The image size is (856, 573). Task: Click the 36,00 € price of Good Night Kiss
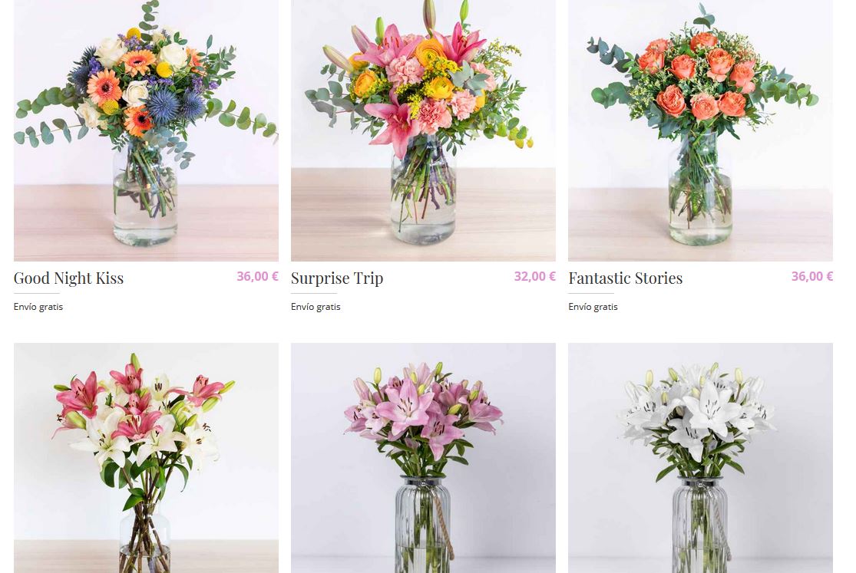tap(257, 277)
